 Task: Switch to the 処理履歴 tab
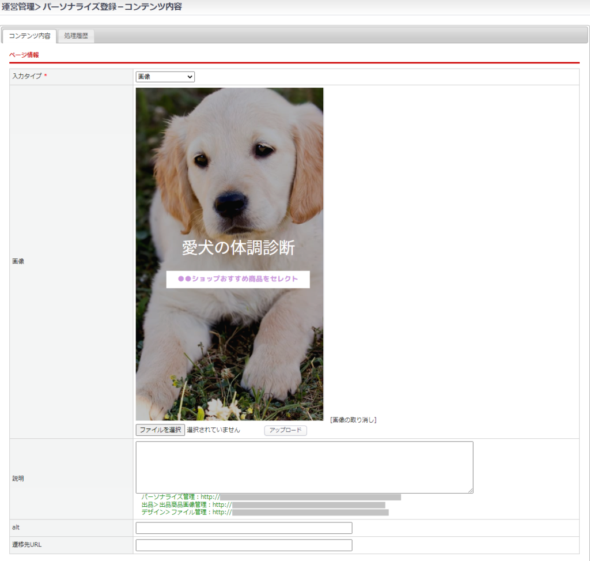(x=76, y=36)
